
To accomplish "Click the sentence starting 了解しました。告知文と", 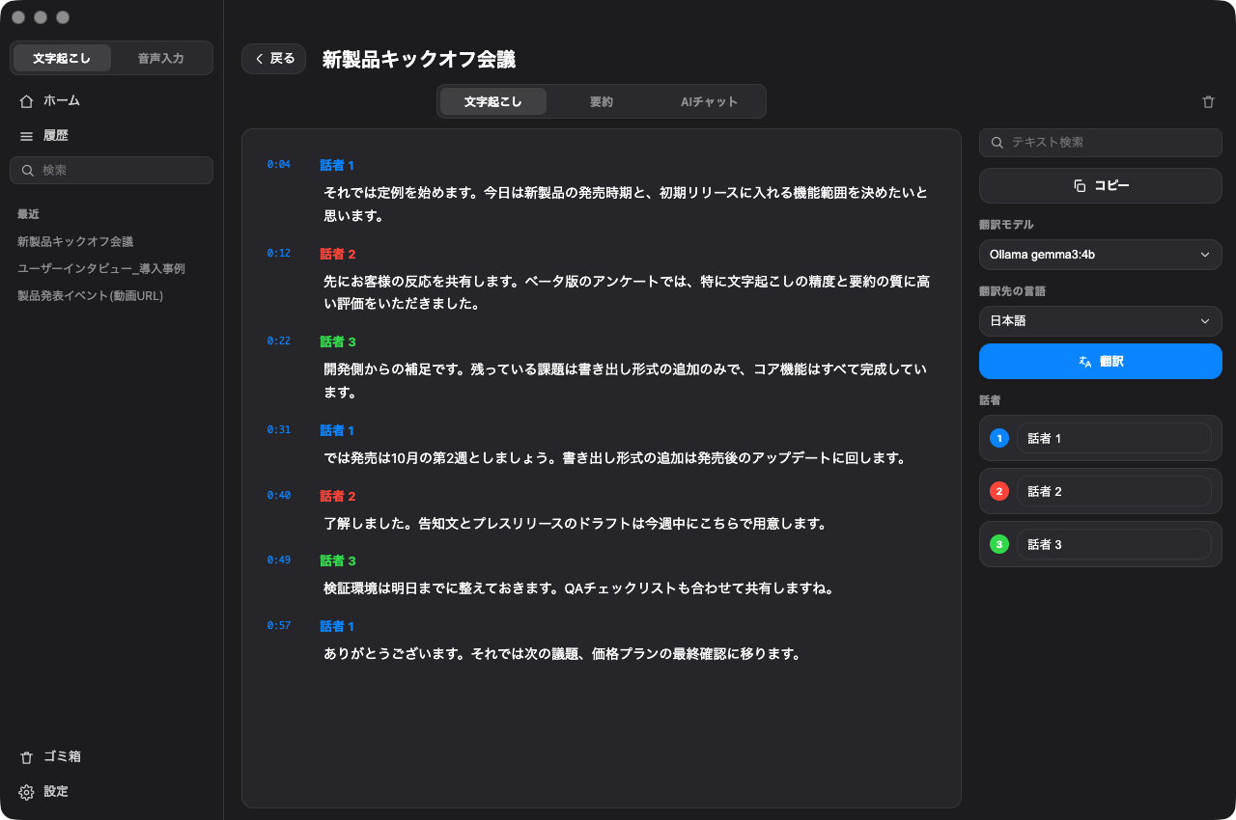I will click(575, 524).
